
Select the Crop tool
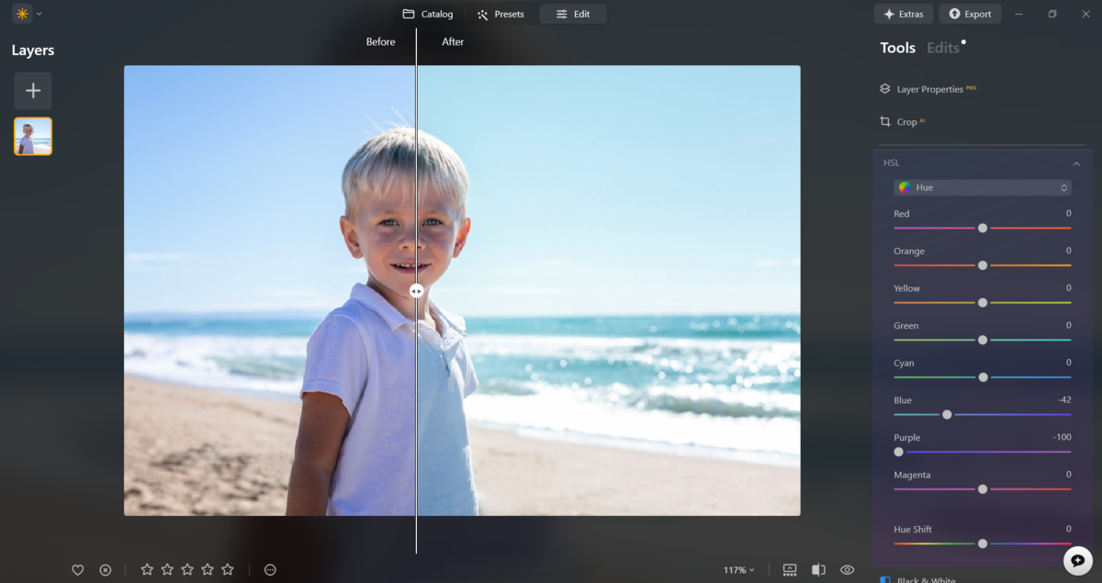(x=907, y=120)
